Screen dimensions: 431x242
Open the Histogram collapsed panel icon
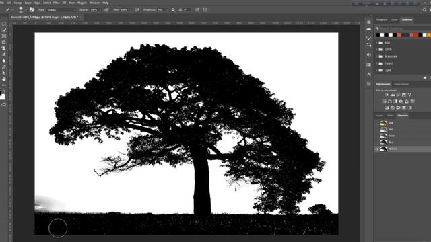pyautogui.click(x=369, y=29)
